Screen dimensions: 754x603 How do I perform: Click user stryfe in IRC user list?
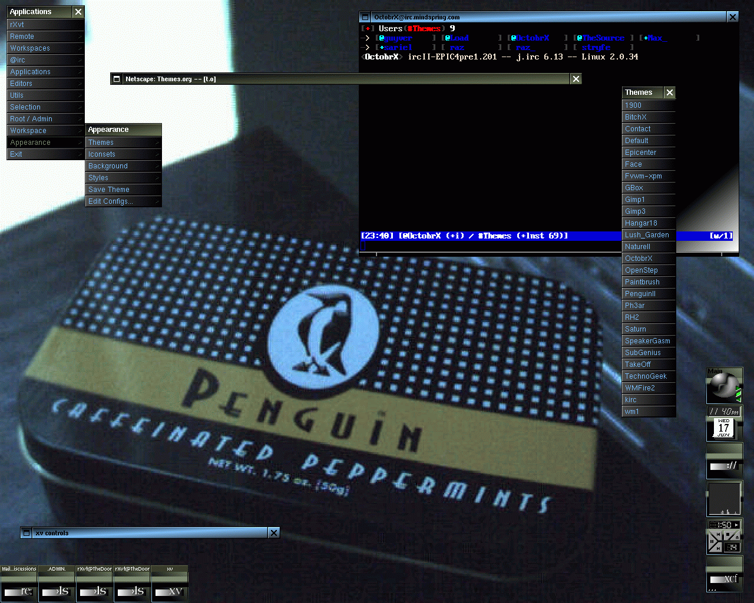coord(596,48)
